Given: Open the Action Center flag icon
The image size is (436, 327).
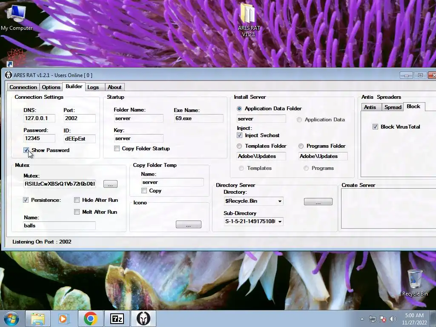Looking at the screenshot, I should point(383,319).
